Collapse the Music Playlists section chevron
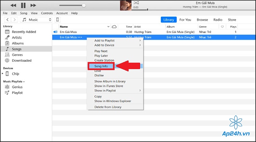Viewport: 256px width, 142px height. [24, 82]
